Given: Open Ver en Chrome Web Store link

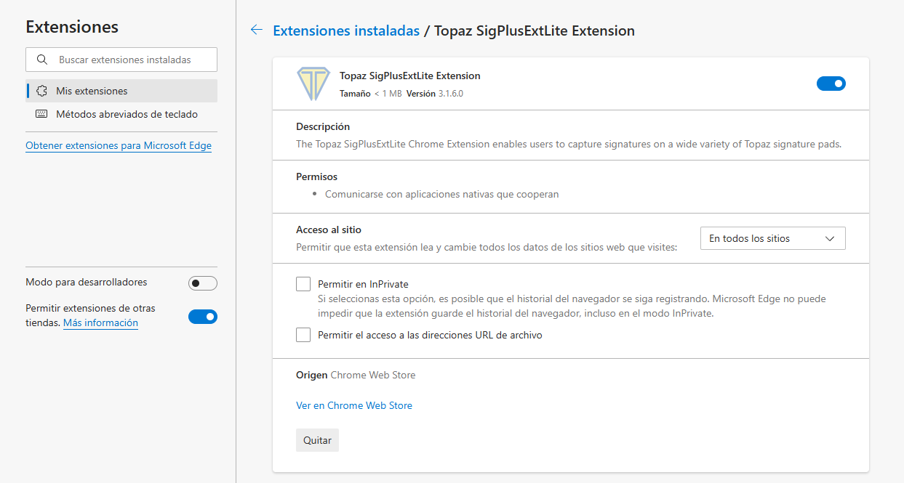Looking at the screenshot, I should [354, 405].
